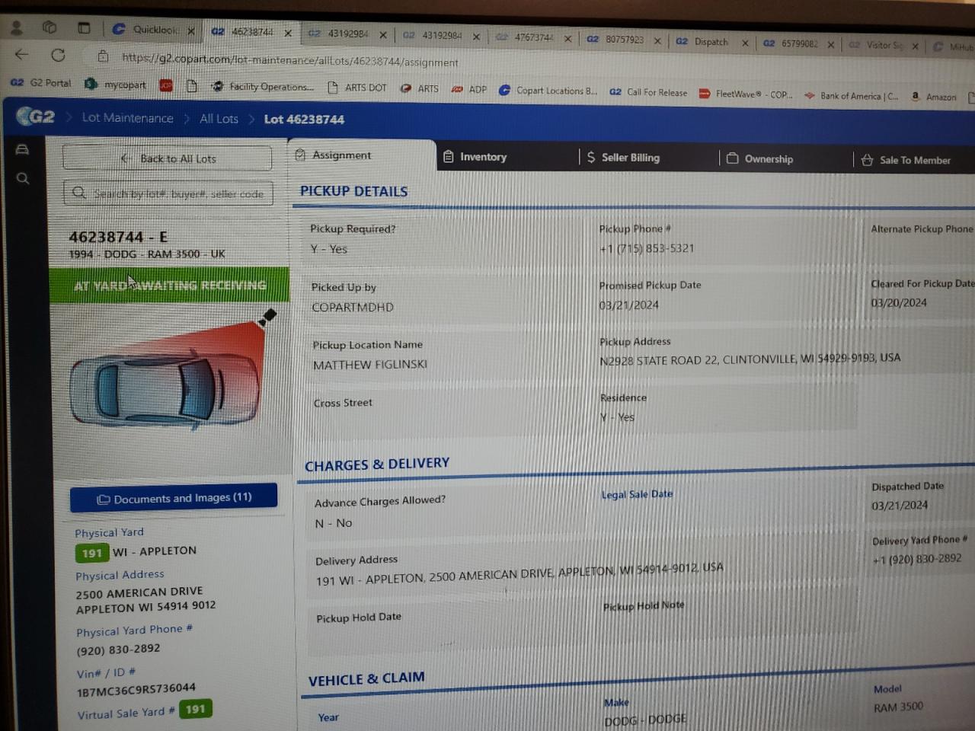Viewport: 975px width, 731px height.
Task: Click delivery yard phone +1 (920) 830-2892
Action: pos(917,559)
